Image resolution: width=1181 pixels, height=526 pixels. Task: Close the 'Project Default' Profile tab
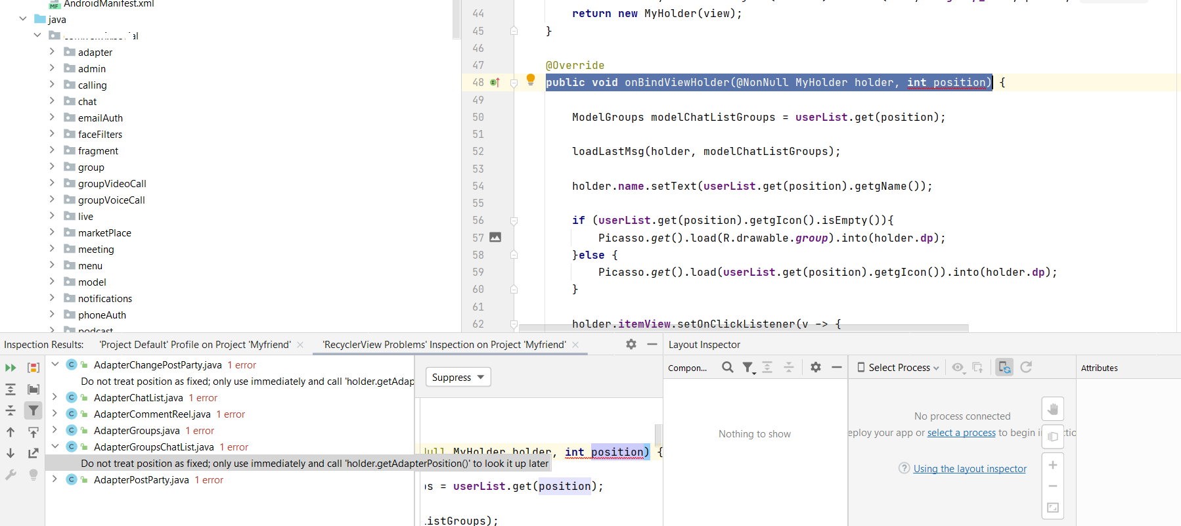[x=300, y=345]
